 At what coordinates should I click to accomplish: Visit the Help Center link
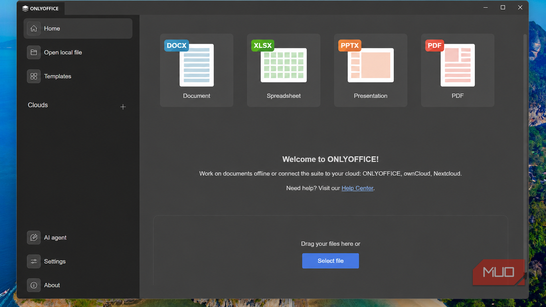pos(357,188)
